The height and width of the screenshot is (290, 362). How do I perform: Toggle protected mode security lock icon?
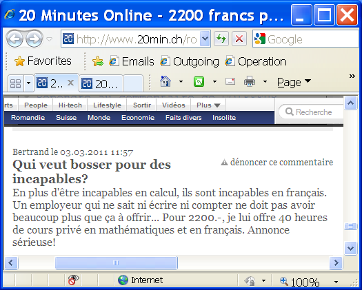[250, 281]
